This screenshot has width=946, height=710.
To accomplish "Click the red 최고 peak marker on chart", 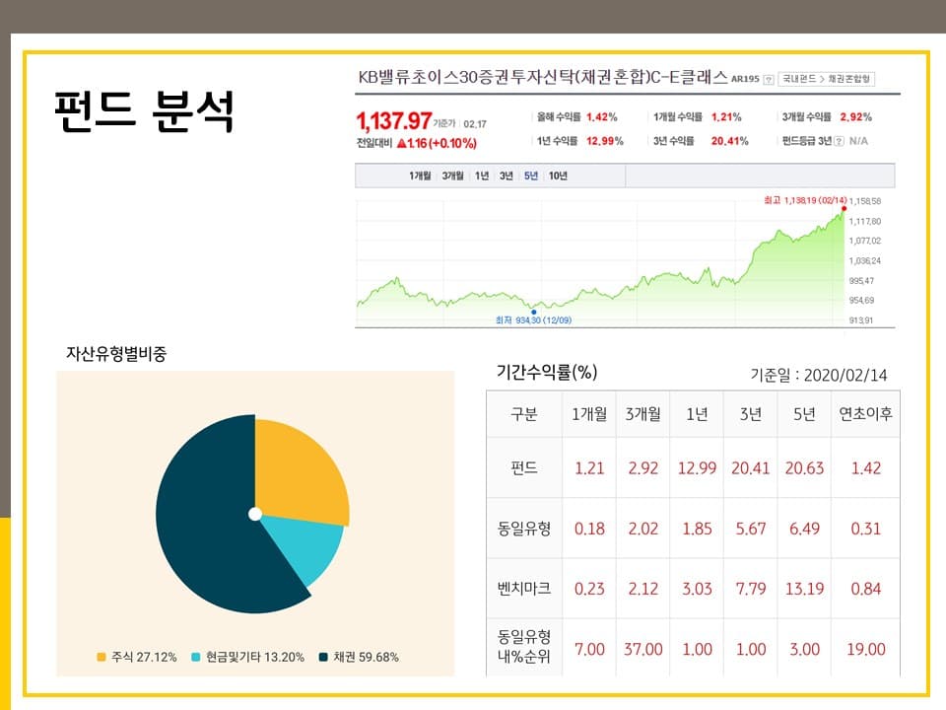I will point(845,208).
